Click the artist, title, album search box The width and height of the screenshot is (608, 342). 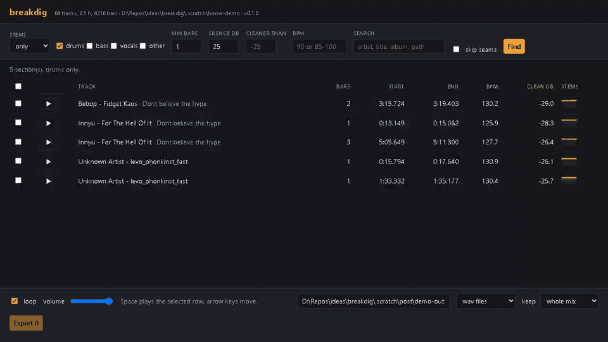(398, 46)
